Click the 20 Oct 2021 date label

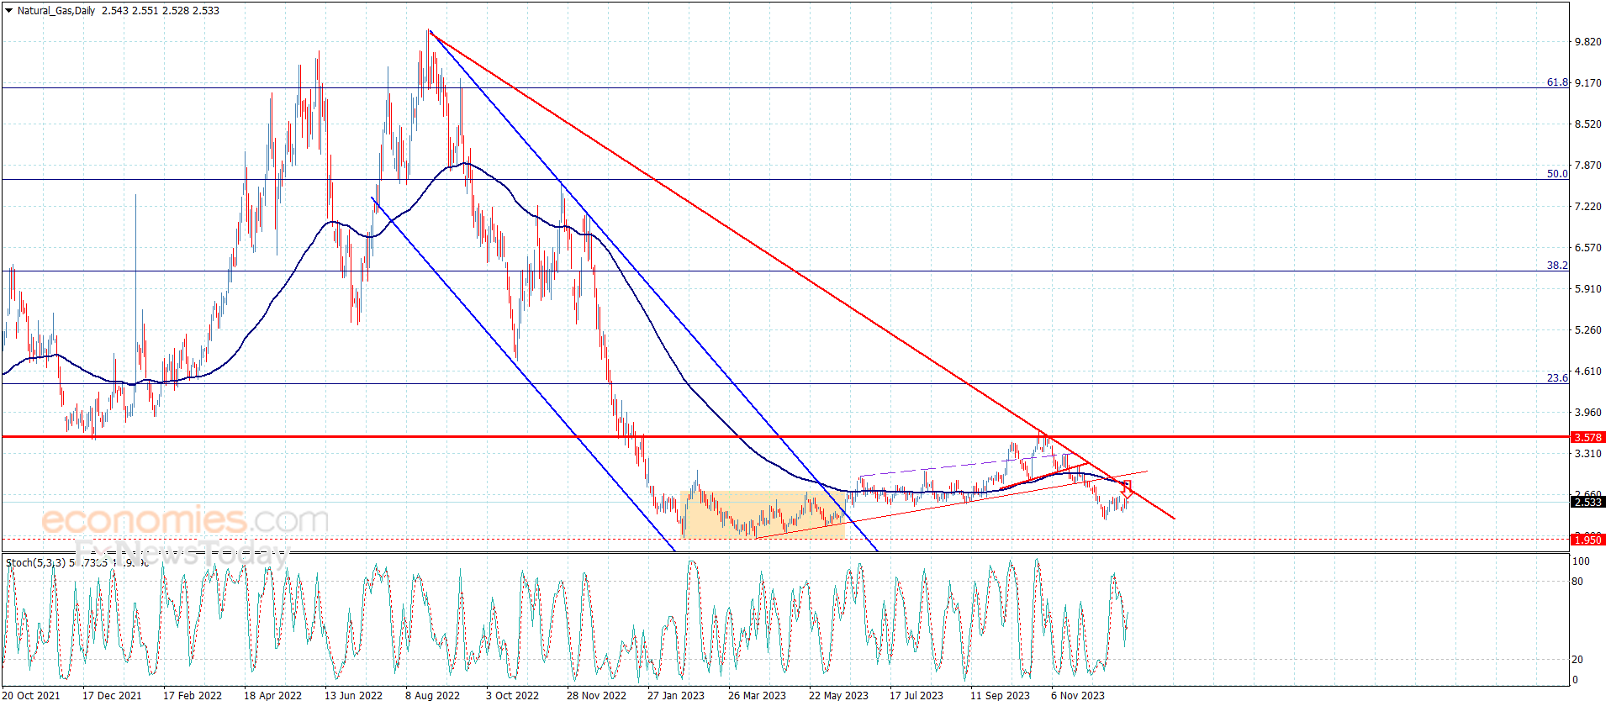31,695
